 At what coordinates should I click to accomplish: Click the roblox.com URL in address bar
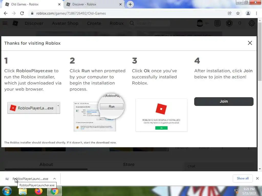(x=71, y=13)
